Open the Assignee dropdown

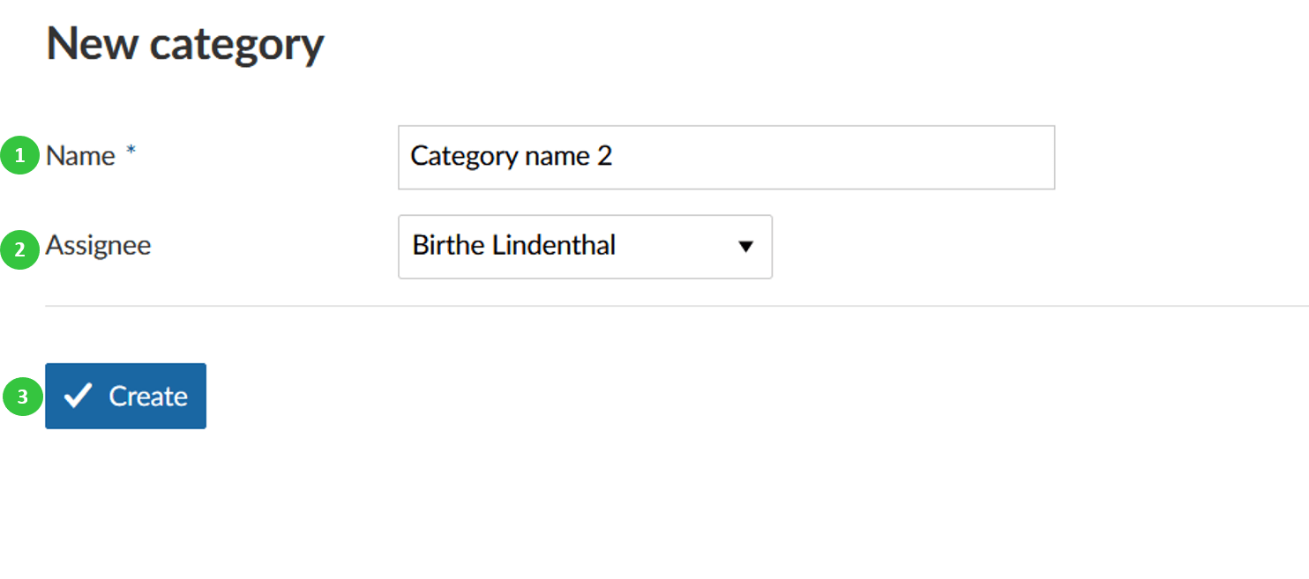pos(585,247)
